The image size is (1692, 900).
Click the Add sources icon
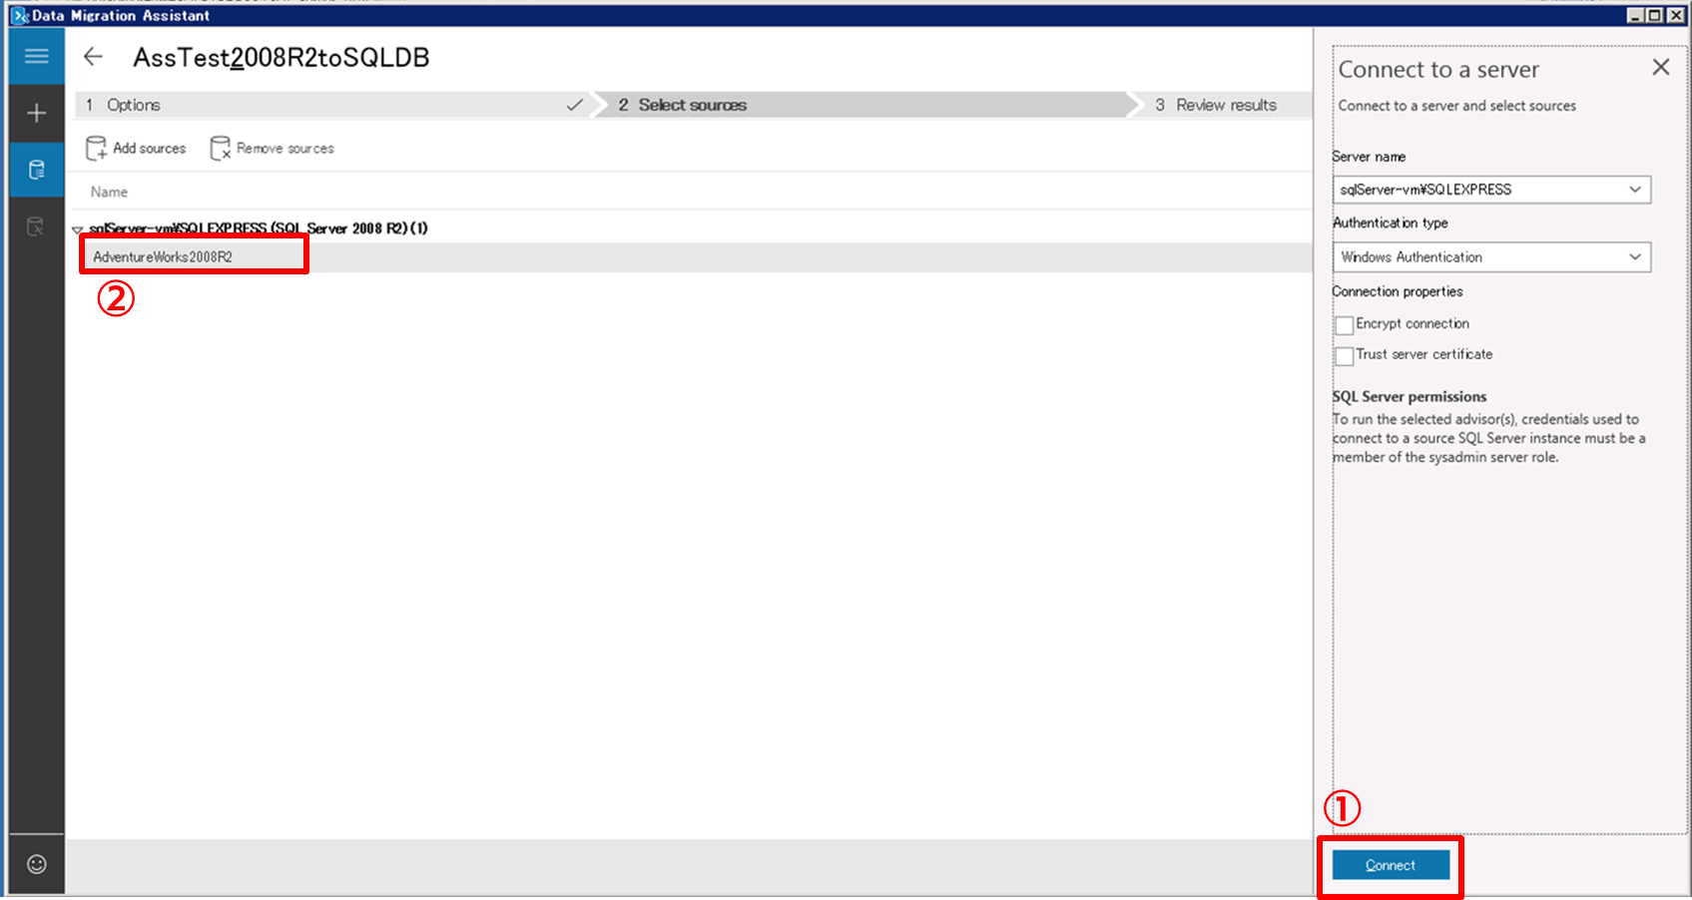click(x=96, y=149)
